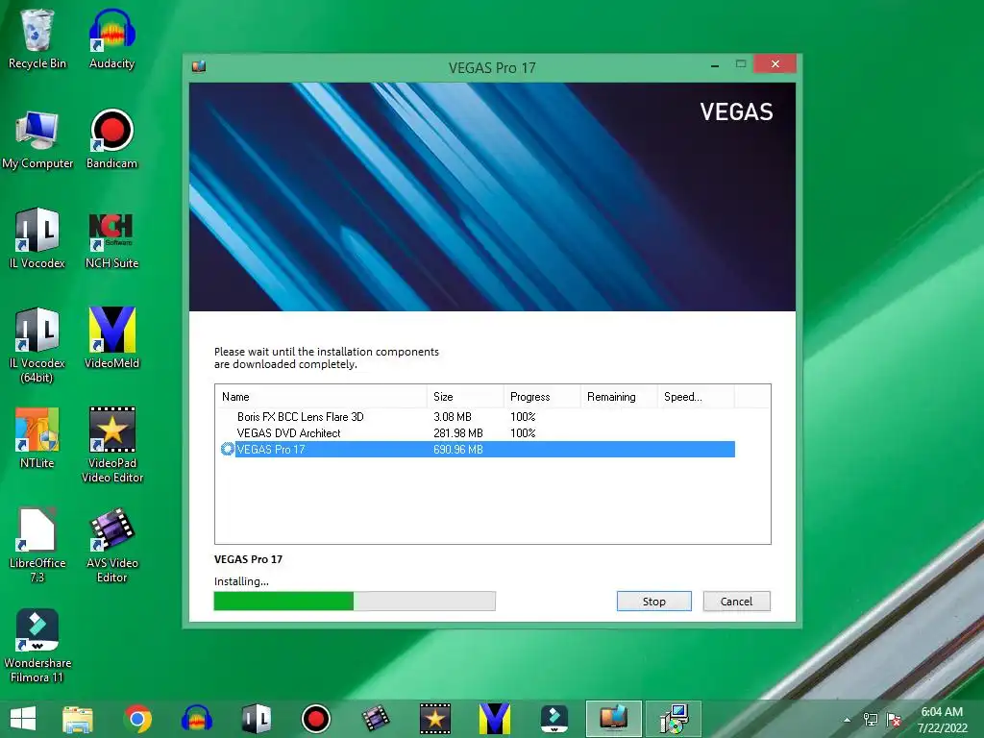Open the Windows Start button

23,719
